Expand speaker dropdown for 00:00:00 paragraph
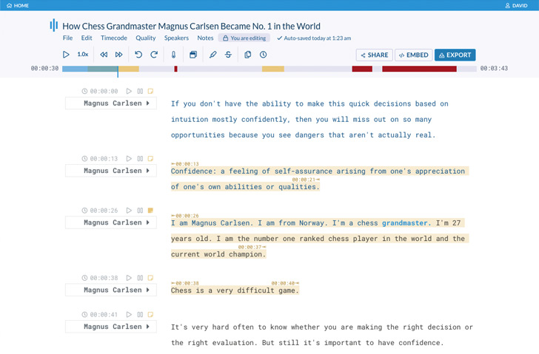Viewport: 539px width, 354px height. (x=148, y=103)
